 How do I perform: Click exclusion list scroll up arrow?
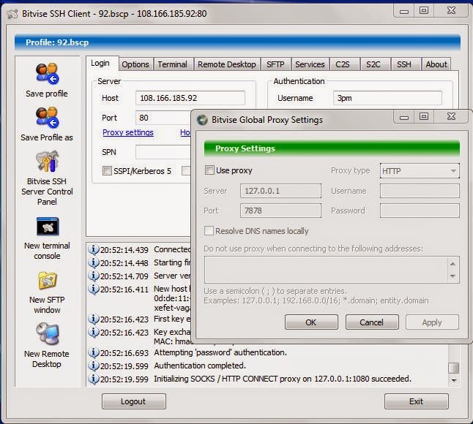[452, 264]
